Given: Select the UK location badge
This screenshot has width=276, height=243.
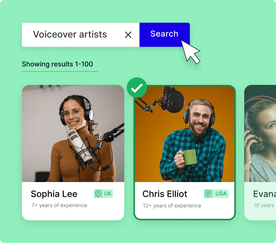Looking at the screenshot, I should [x=103, y=193].
